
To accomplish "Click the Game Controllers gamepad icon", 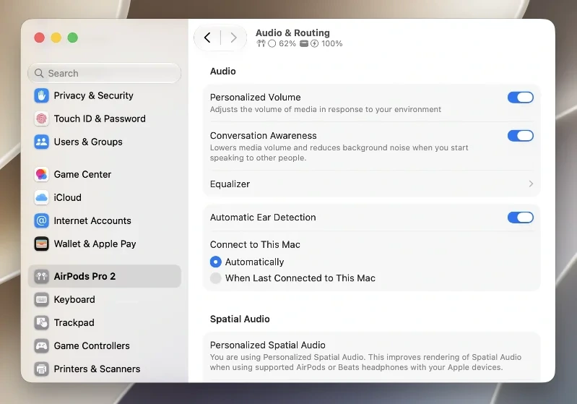I will click(42, 345).
